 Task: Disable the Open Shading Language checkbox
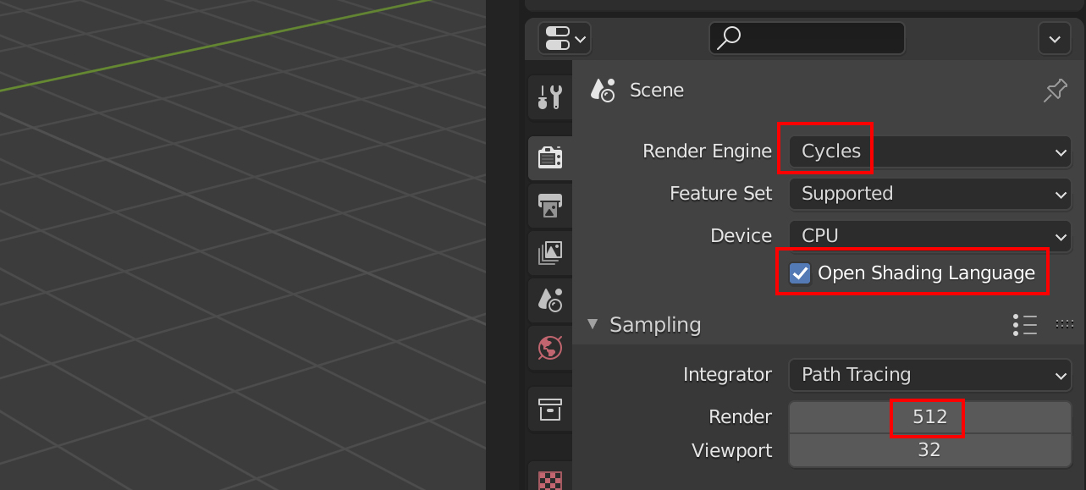click(800, 273)
